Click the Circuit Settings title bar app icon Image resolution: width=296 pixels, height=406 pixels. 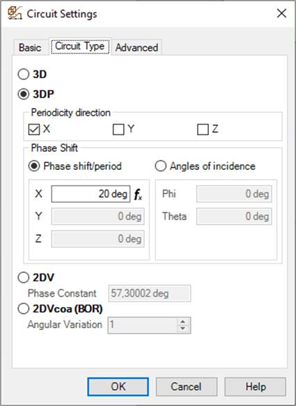coord(15,13)
